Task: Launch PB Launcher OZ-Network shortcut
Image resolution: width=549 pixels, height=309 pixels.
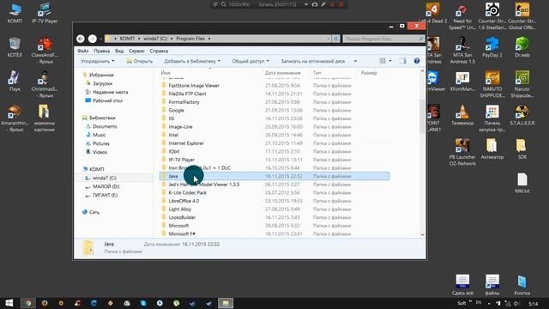Action: pyautogui.click(x=462, y=153)
